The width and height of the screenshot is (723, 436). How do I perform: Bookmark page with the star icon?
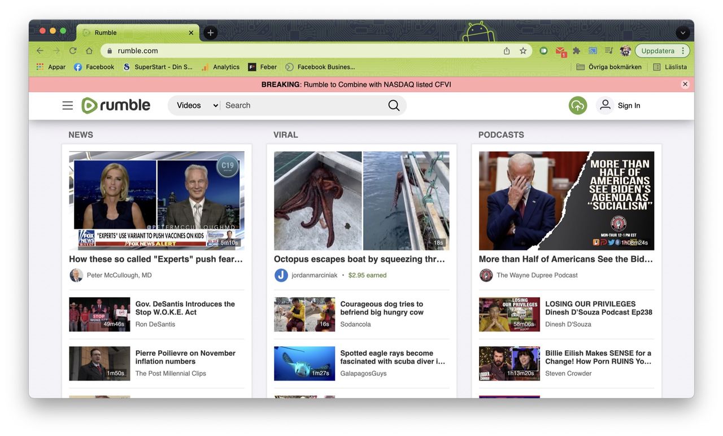pyautogui.click(x=523, y=51)
